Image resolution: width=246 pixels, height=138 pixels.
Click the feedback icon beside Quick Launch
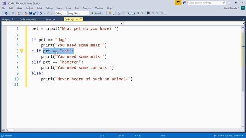pyautogui.click(x=184, y=3)
